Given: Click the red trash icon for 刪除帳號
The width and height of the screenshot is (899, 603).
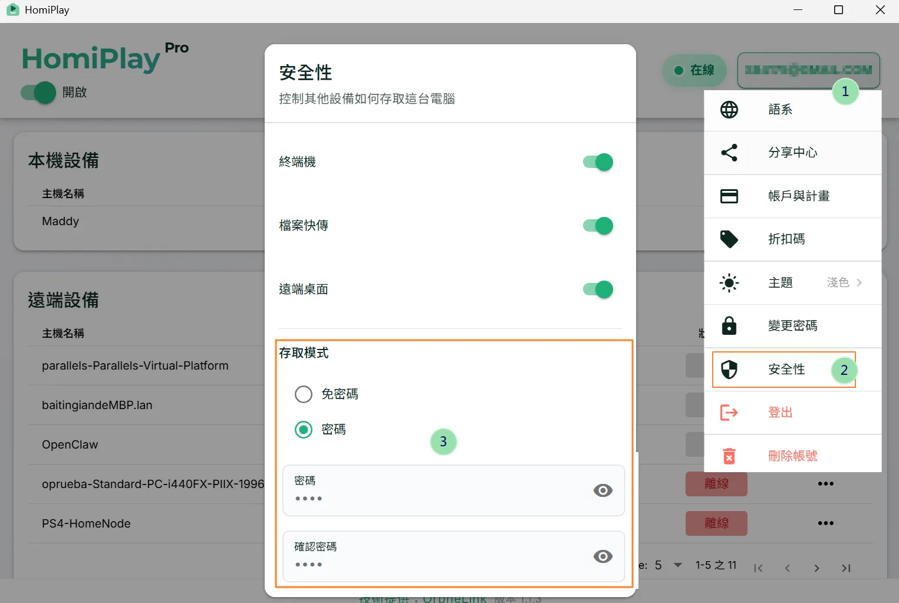Looking at the screenshot, I should tap(729, 456).
